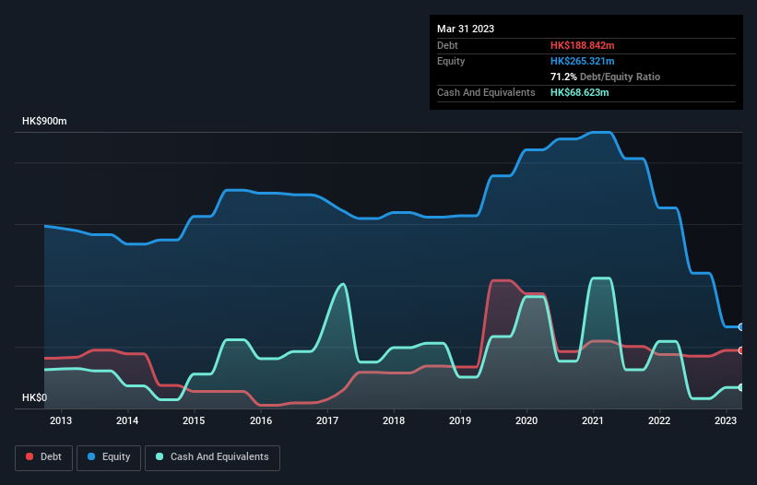Click the 2017 x-axis label
Image resolution: width=757 pixels, height=485 pixels.
pyautogui.click(x=327, y=420)
